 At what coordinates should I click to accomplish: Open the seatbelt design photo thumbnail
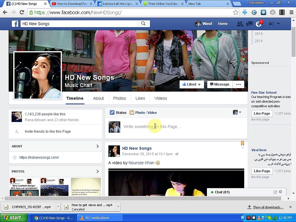[x=24, y=187]
